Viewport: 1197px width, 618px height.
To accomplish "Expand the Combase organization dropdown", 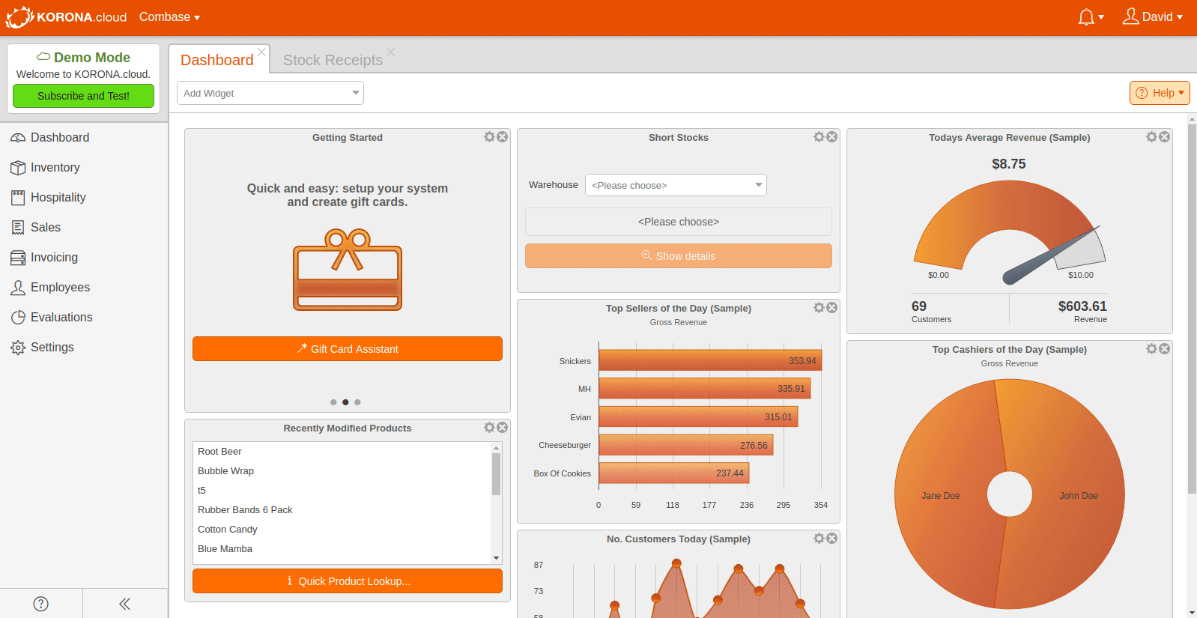I will (169, 17).
